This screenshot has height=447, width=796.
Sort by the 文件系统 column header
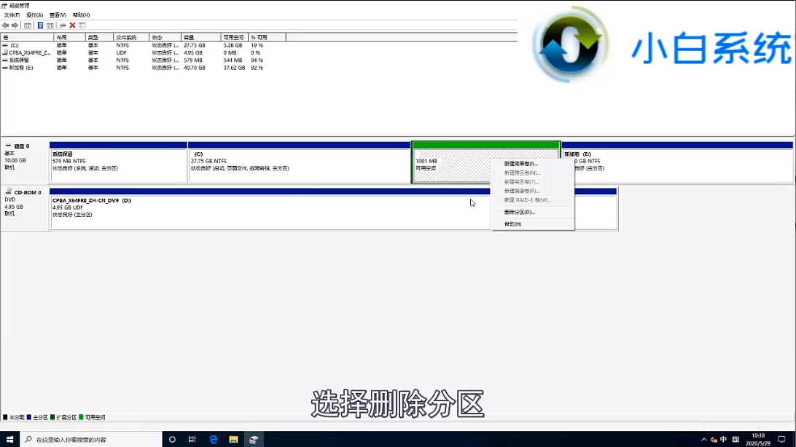click(131, 38)
